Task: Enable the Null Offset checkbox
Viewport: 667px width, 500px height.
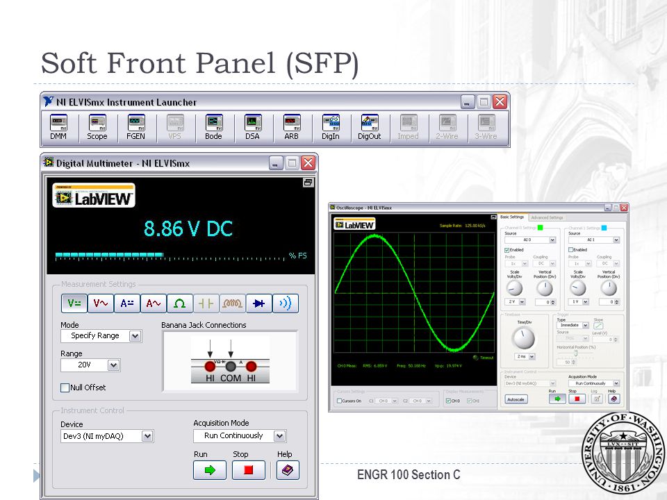Action: click(x=65, y=387)
